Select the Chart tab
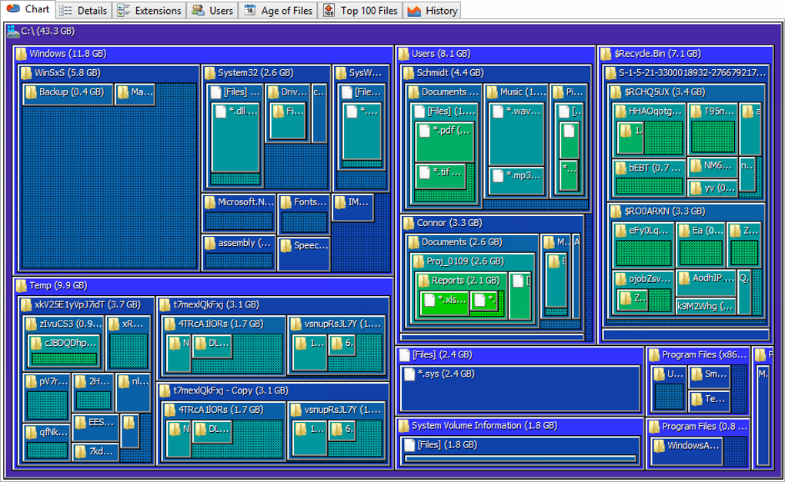The width and height of the screenshot is (785, 482). pyautogui.click(x=28, y=9)
